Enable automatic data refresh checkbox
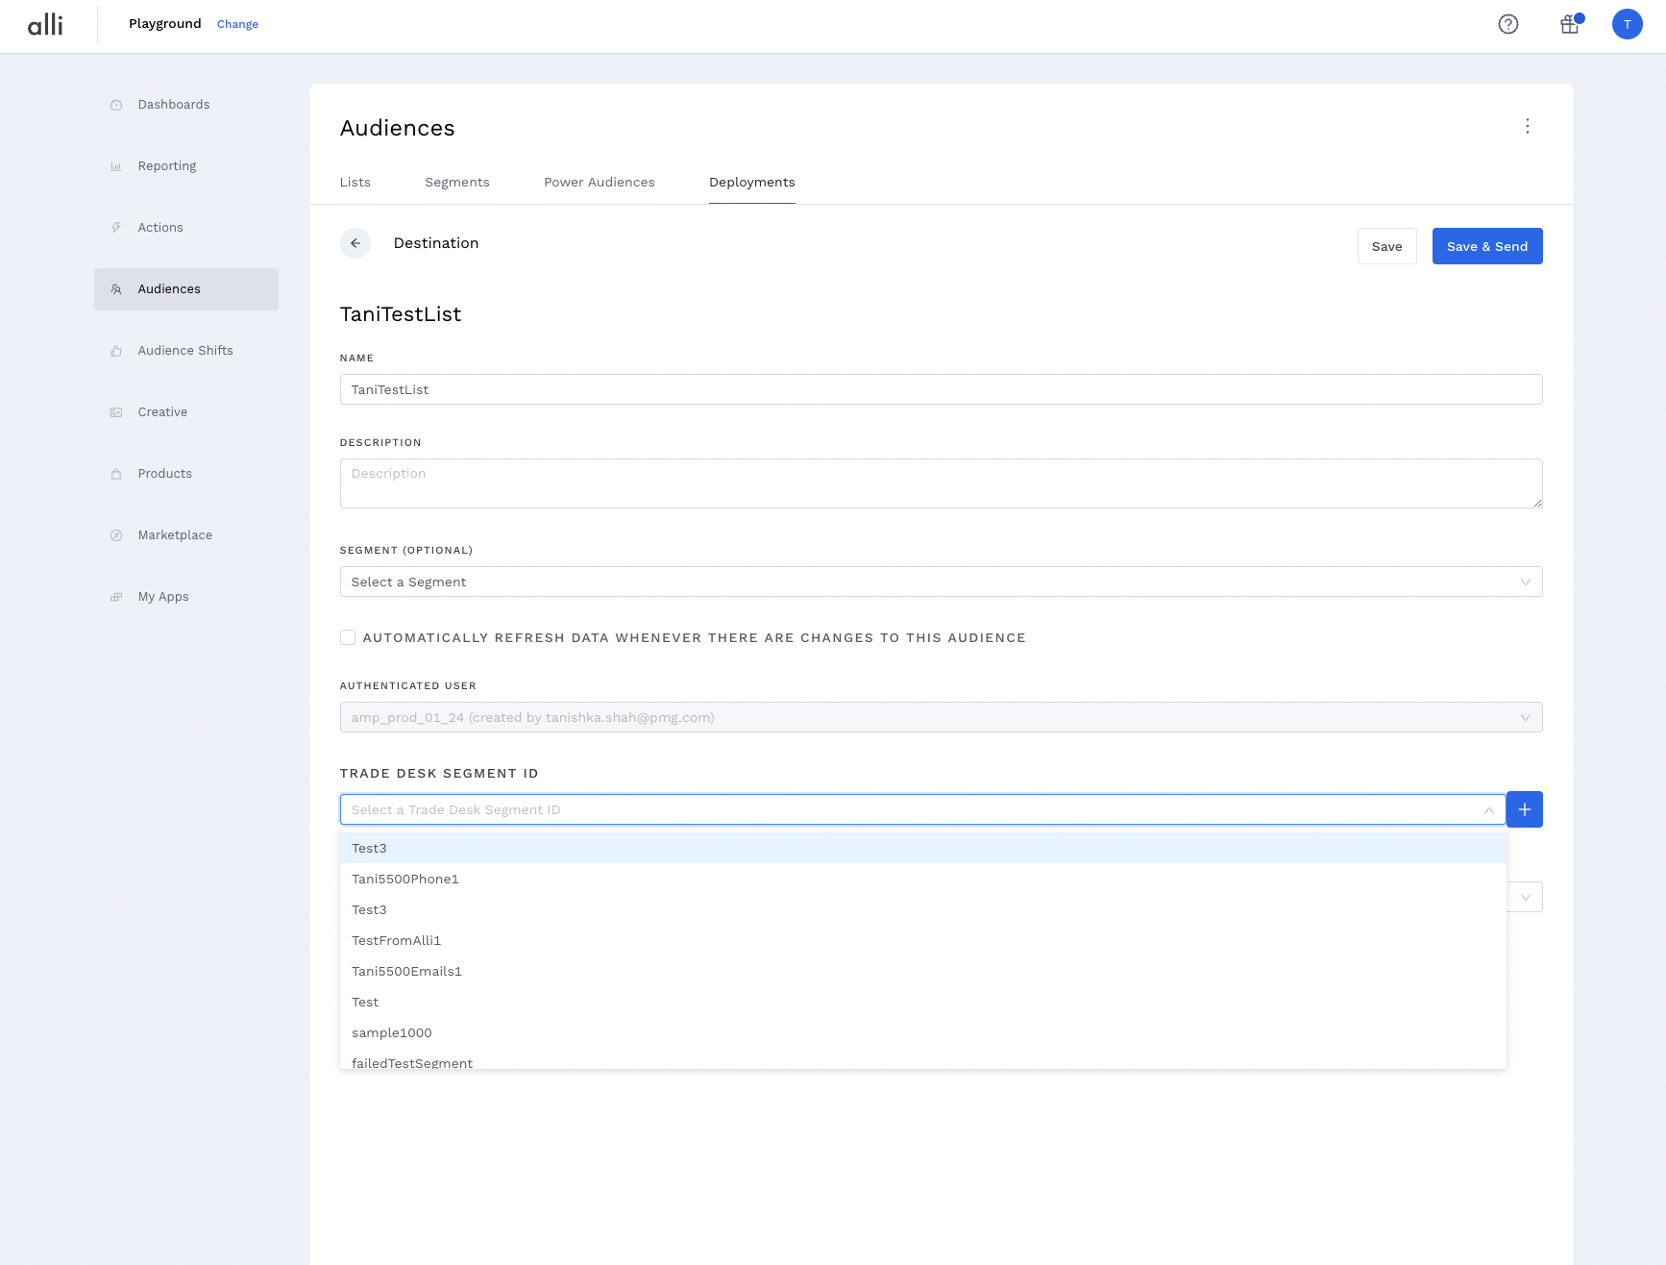 (348, 637)
